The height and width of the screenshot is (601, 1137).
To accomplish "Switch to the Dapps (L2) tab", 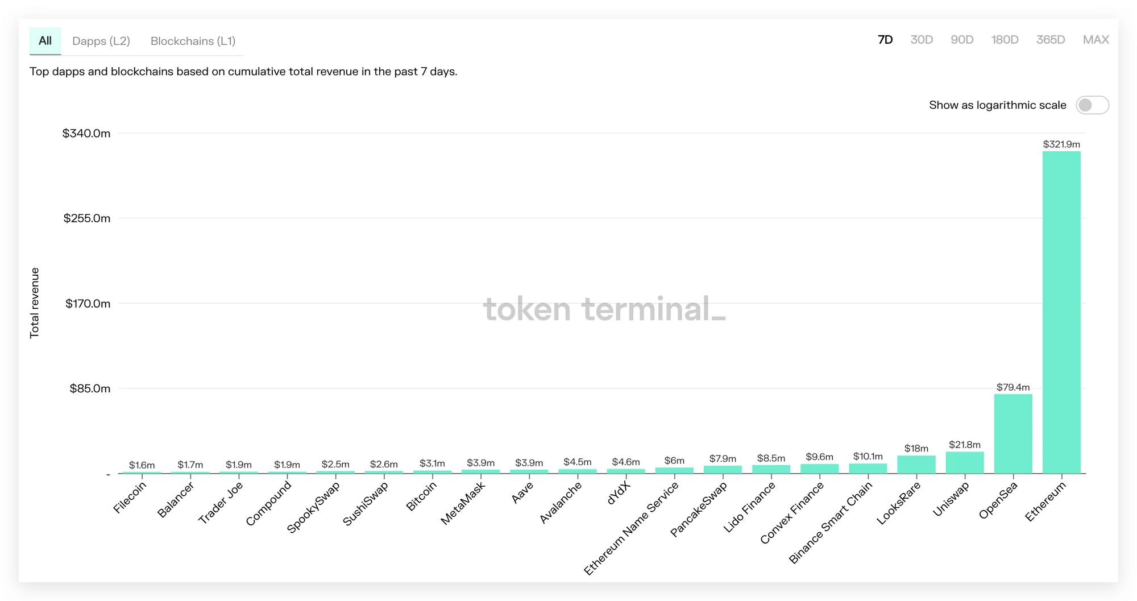I will tap(101, 41).
